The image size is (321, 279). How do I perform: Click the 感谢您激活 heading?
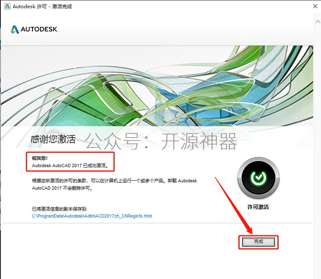(x=53, y=139)
